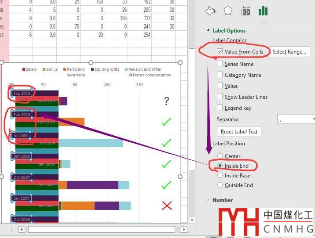Select the Sep 2013 data label
This screenshot has height=238, width=315.
coord(22,93)
